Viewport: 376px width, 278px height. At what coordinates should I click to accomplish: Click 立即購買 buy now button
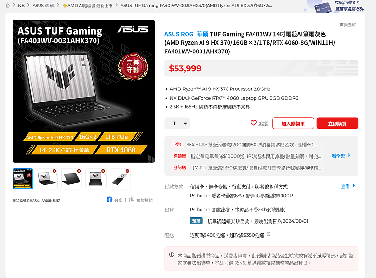click(337, 124)
